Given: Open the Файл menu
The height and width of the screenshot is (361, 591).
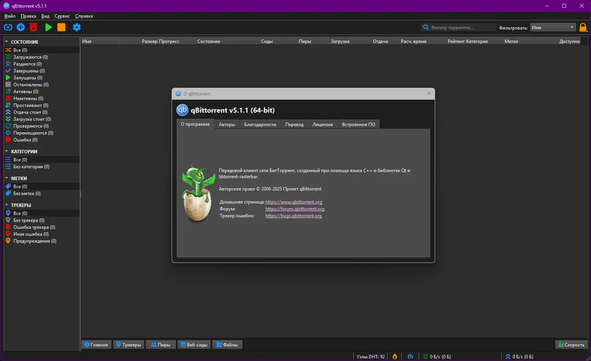Looking at the screenshot, I should pyautogui.click(x=10, y=16).
